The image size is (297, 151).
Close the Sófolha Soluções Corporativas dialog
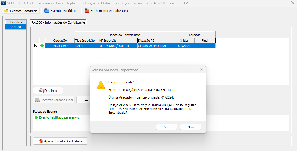pyautogui.click(x=201, y=70)
